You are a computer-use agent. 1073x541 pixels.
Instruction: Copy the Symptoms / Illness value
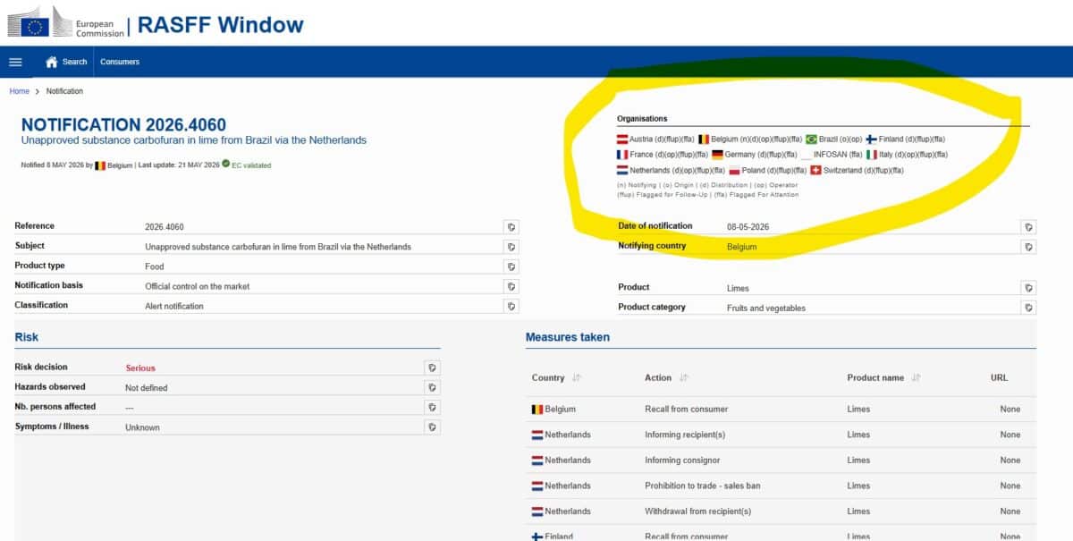(432, 427)
